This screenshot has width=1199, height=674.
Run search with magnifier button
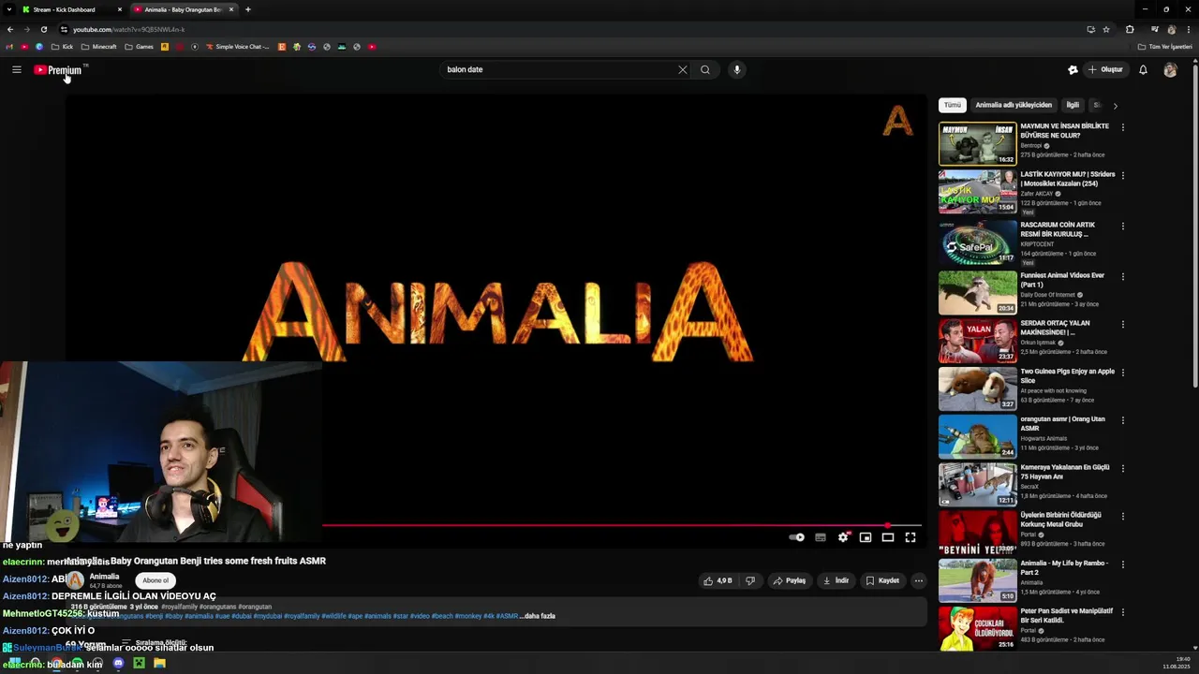coord(705,69)
